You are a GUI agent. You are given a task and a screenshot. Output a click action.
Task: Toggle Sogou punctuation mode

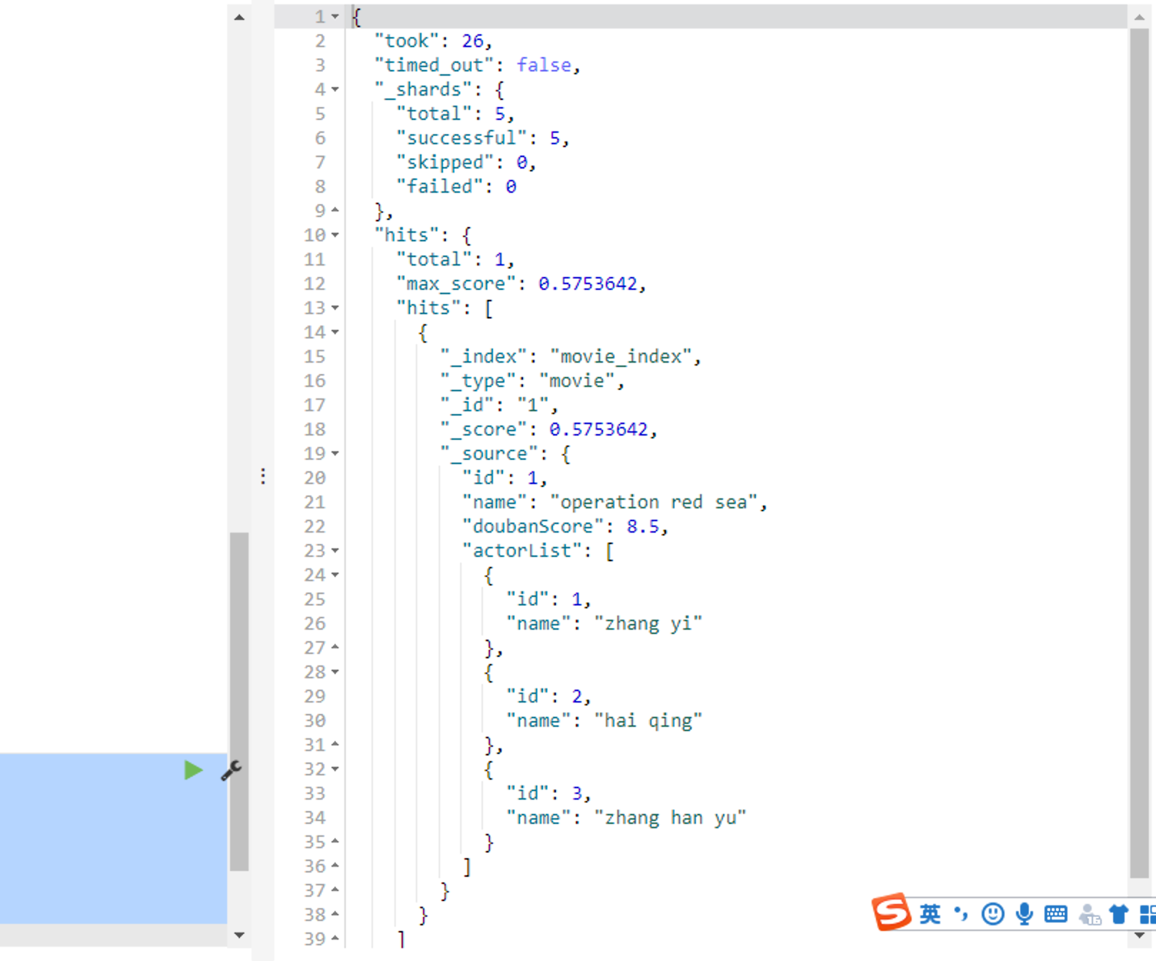point(961,914)
